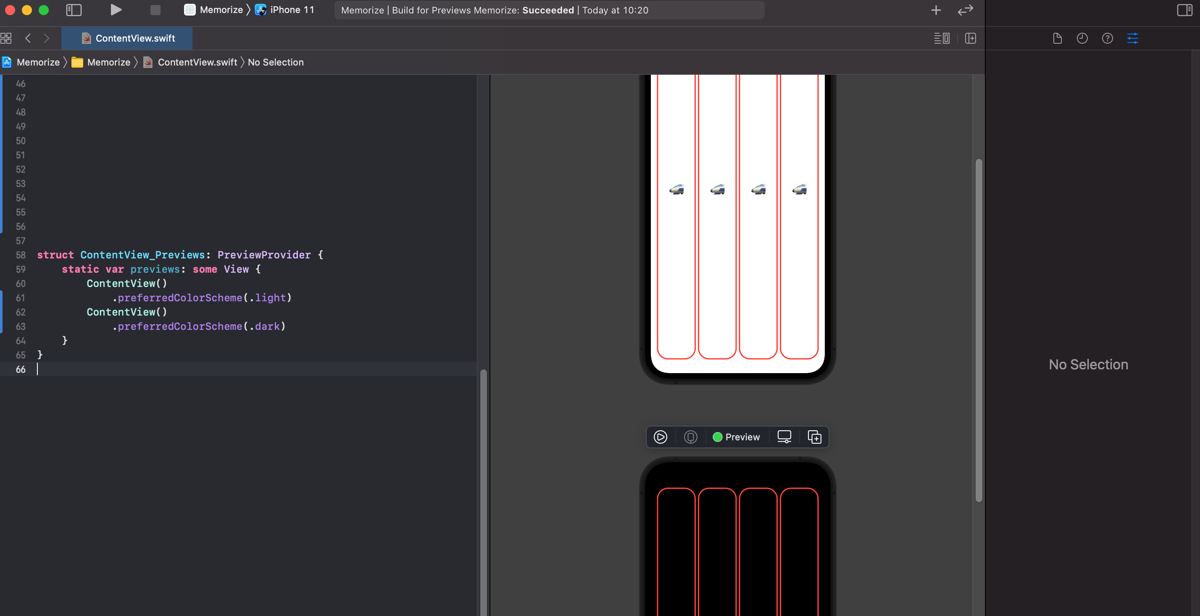Open code review arrows icon
This screenshot has height=616, width=1200.
965,10
